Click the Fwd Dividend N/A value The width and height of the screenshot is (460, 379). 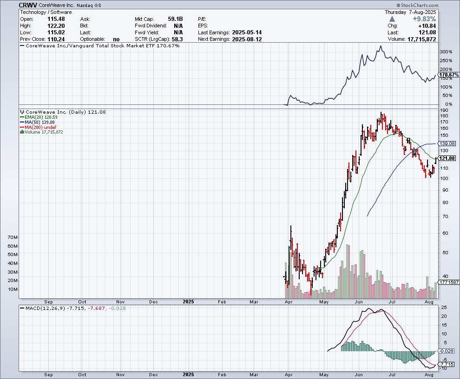[178, 26]
